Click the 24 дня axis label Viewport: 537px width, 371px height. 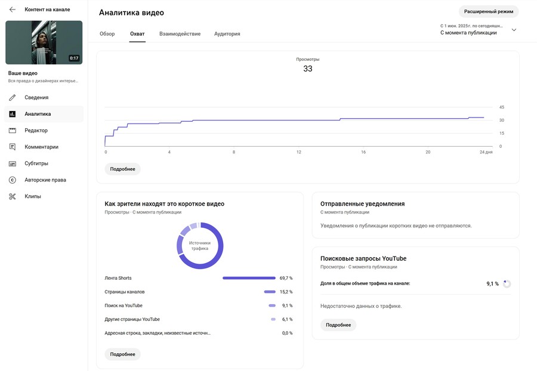click(486, 152)
